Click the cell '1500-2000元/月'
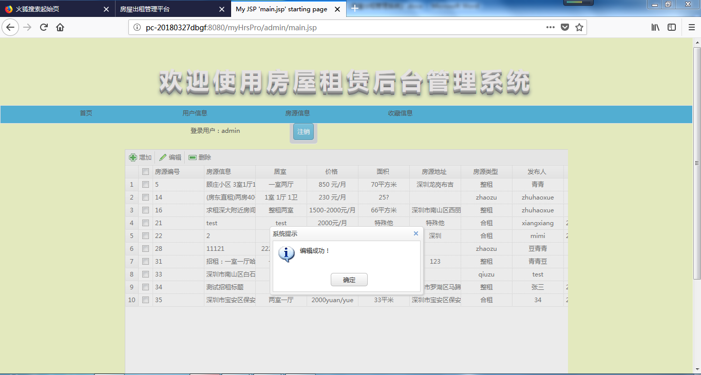This screenshot has width=701, height=375. pos(332,210)
